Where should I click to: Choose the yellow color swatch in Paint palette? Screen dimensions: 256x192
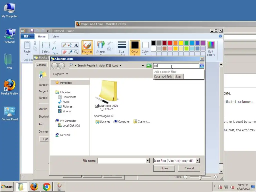(x=181, y=43)
